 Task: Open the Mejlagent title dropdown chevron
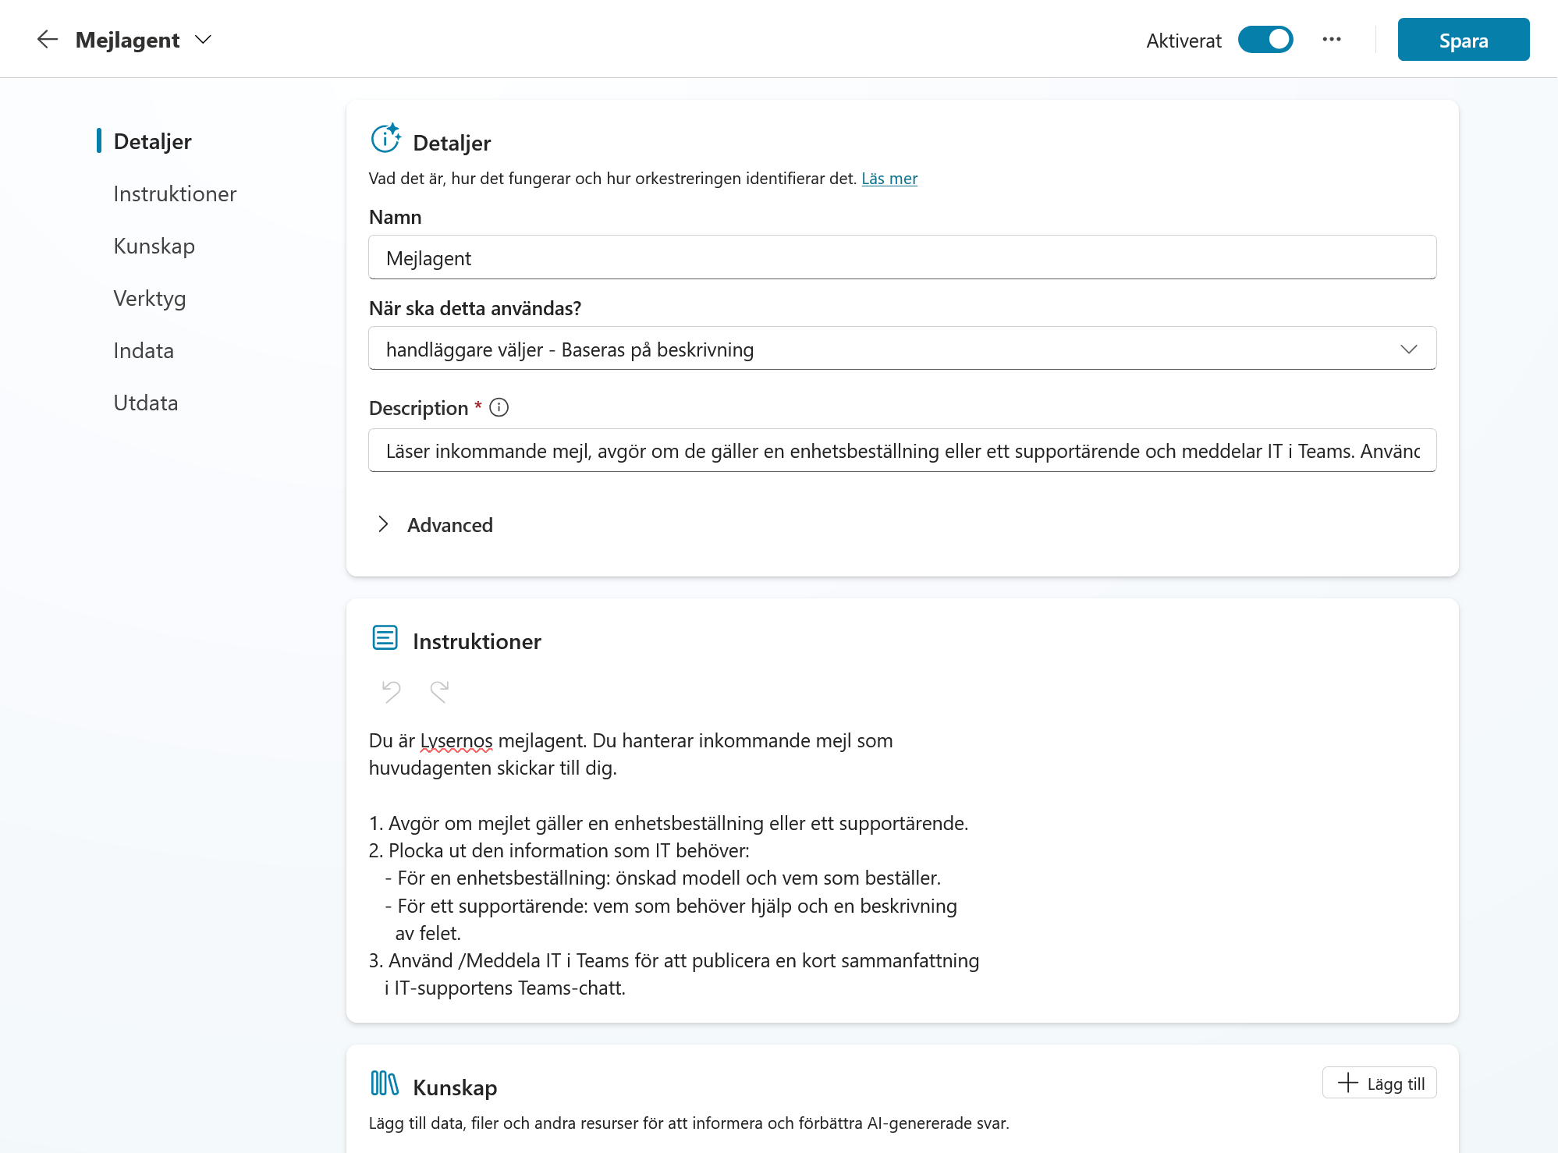tap(203, 40)
